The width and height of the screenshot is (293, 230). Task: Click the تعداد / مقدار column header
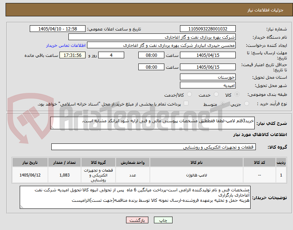[x=64, y=162]
